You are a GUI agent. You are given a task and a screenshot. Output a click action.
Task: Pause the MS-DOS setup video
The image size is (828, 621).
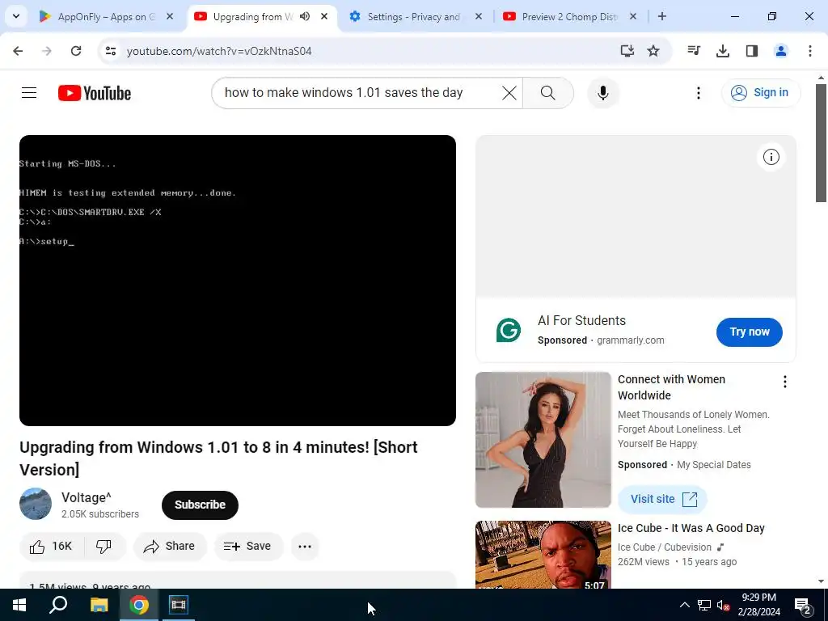pyautogui.click(x=238, y=281)
